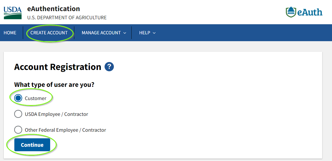Select the Other Federal Employee / Contractor radio button
The height and width of the screenshot is (161, 332).
point(18,130)
